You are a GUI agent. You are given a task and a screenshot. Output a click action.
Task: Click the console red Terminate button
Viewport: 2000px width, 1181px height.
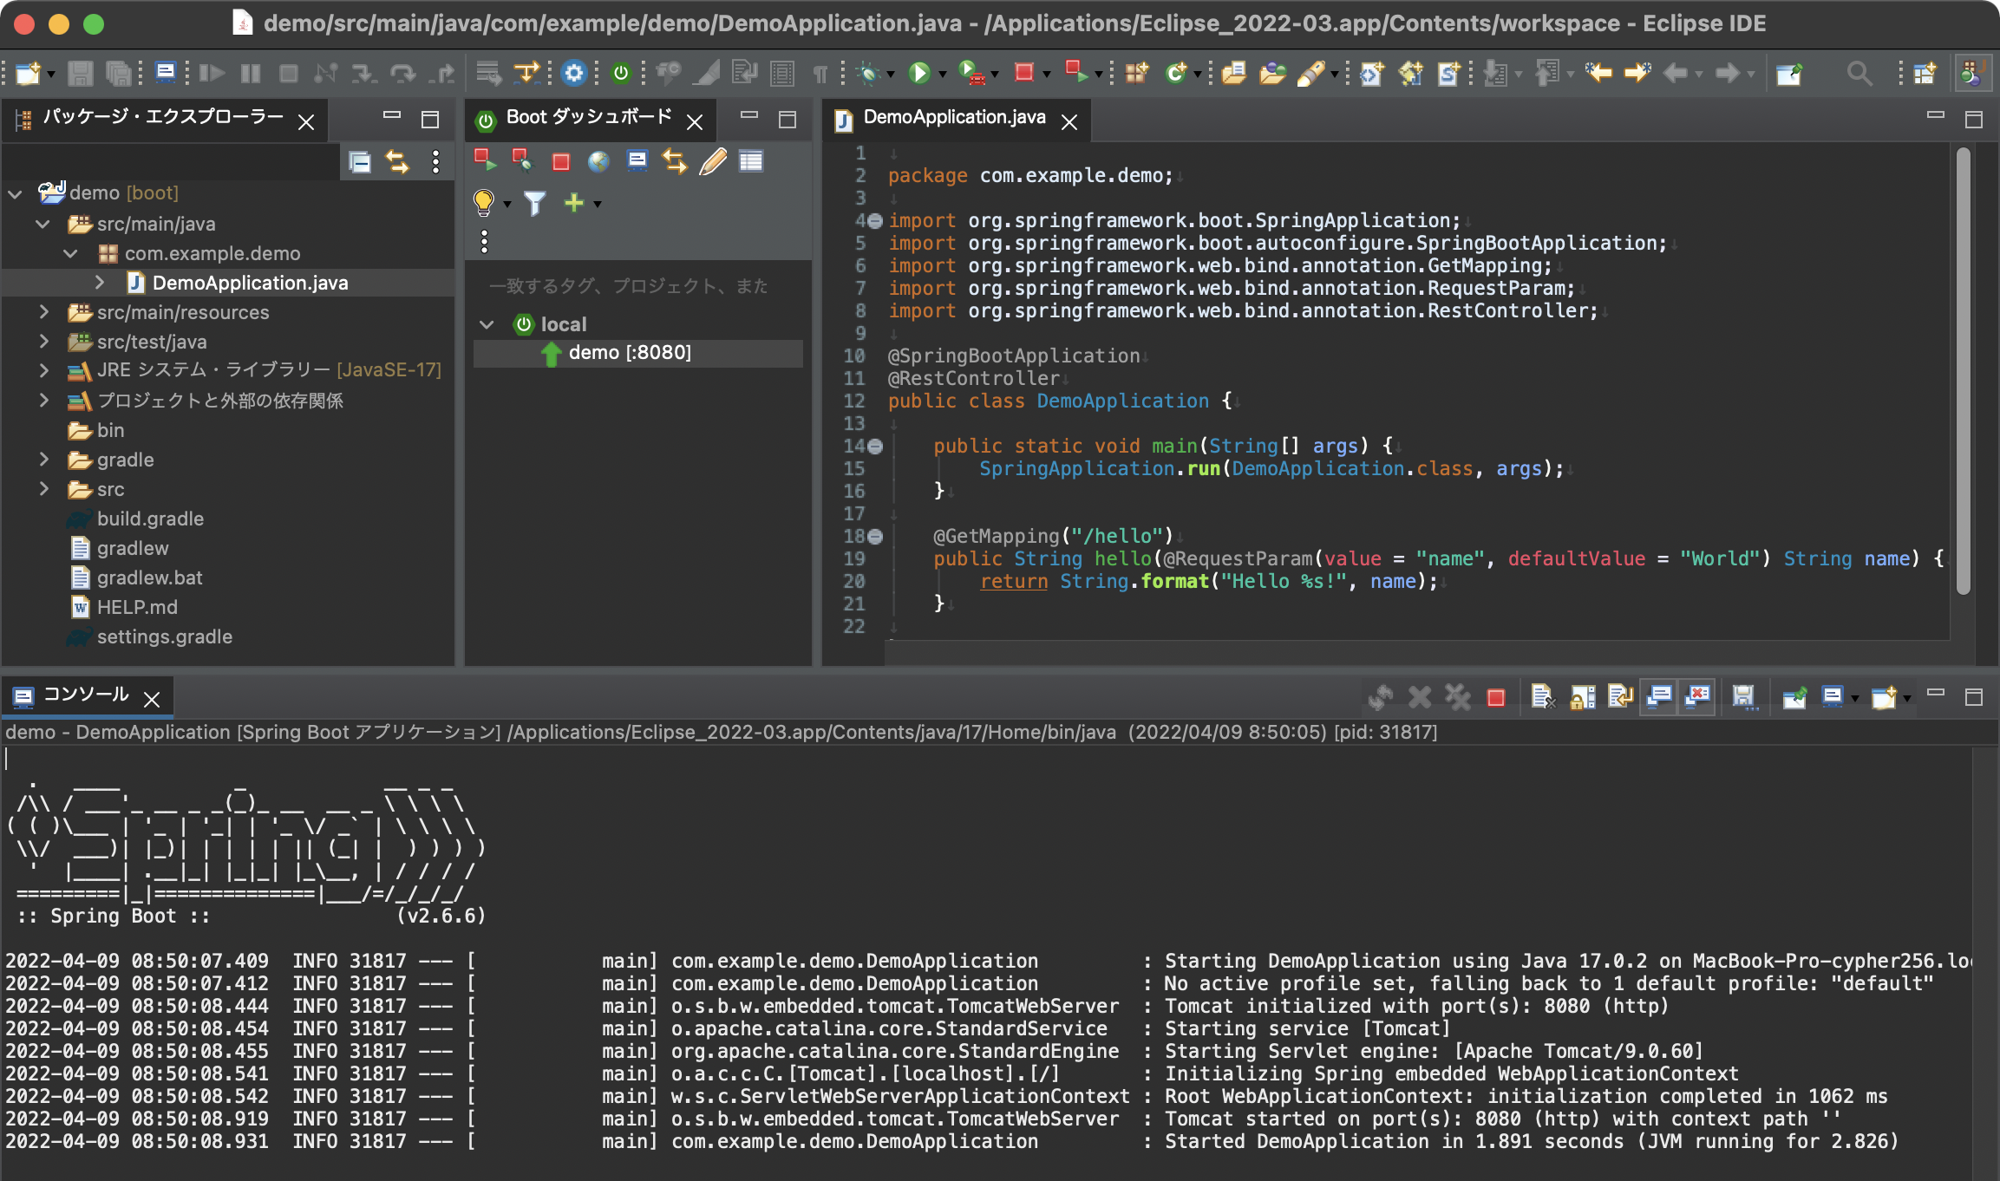[1496, 698]
